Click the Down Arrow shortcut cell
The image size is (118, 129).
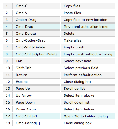point(37,109)
